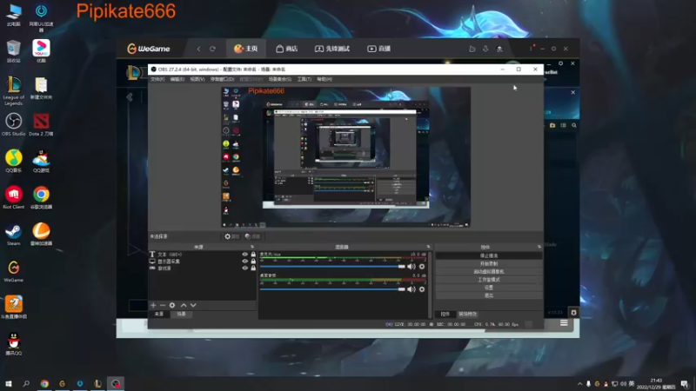Viewport: 696px width, 391px height.
Task: Mute the 桌面音频 speaker icon
Action: tap(412, 289)
